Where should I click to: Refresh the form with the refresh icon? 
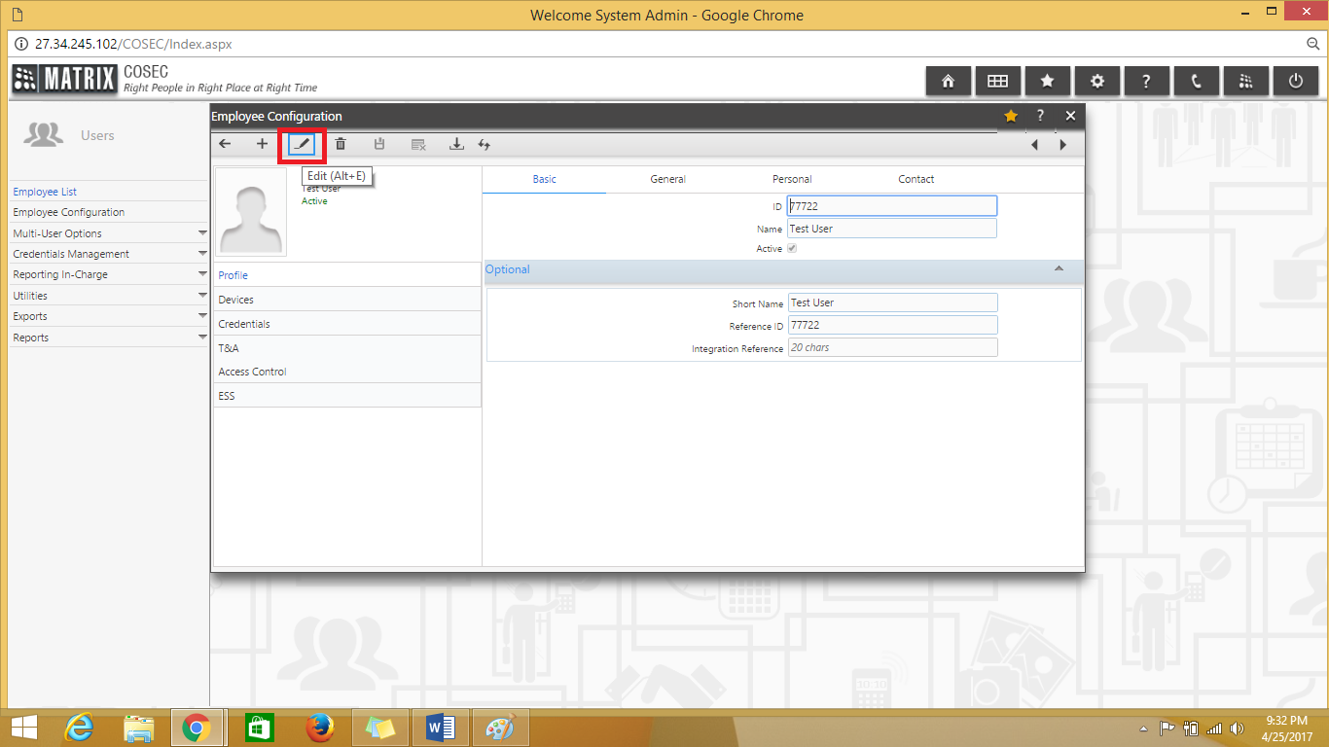coord(485,144)
